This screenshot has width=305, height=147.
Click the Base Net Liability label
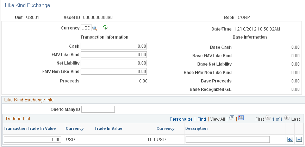(214, 64)
